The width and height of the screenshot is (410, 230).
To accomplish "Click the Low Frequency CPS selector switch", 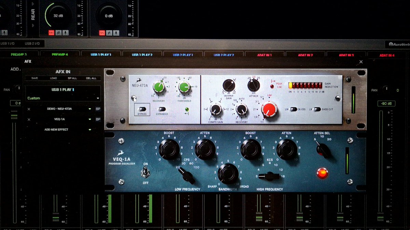I will [x=187, y=176].
